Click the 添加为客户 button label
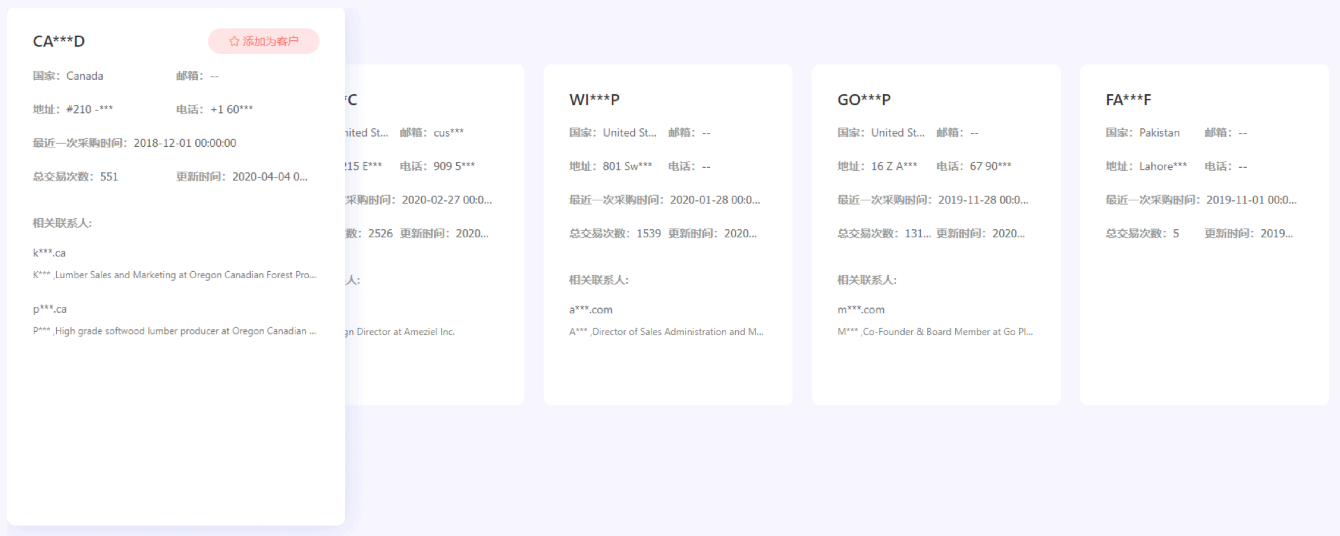 click(271, 41)
